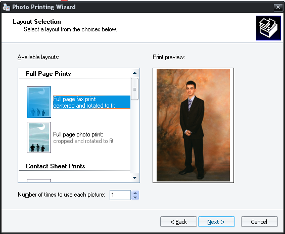This screenshot has width=285, height=234.
Task: Click the layout list scroll down arrow
Action: (x=135, y=178)
